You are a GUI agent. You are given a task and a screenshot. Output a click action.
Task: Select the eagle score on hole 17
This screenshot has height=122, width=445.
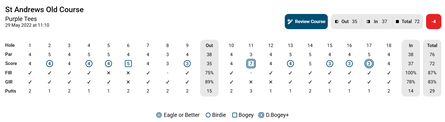(x=369, y=64)
